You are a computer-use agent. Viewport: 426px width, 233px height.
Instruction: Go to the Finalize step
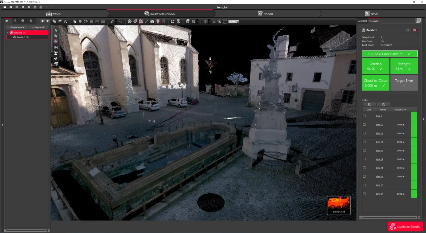(266, 14)
